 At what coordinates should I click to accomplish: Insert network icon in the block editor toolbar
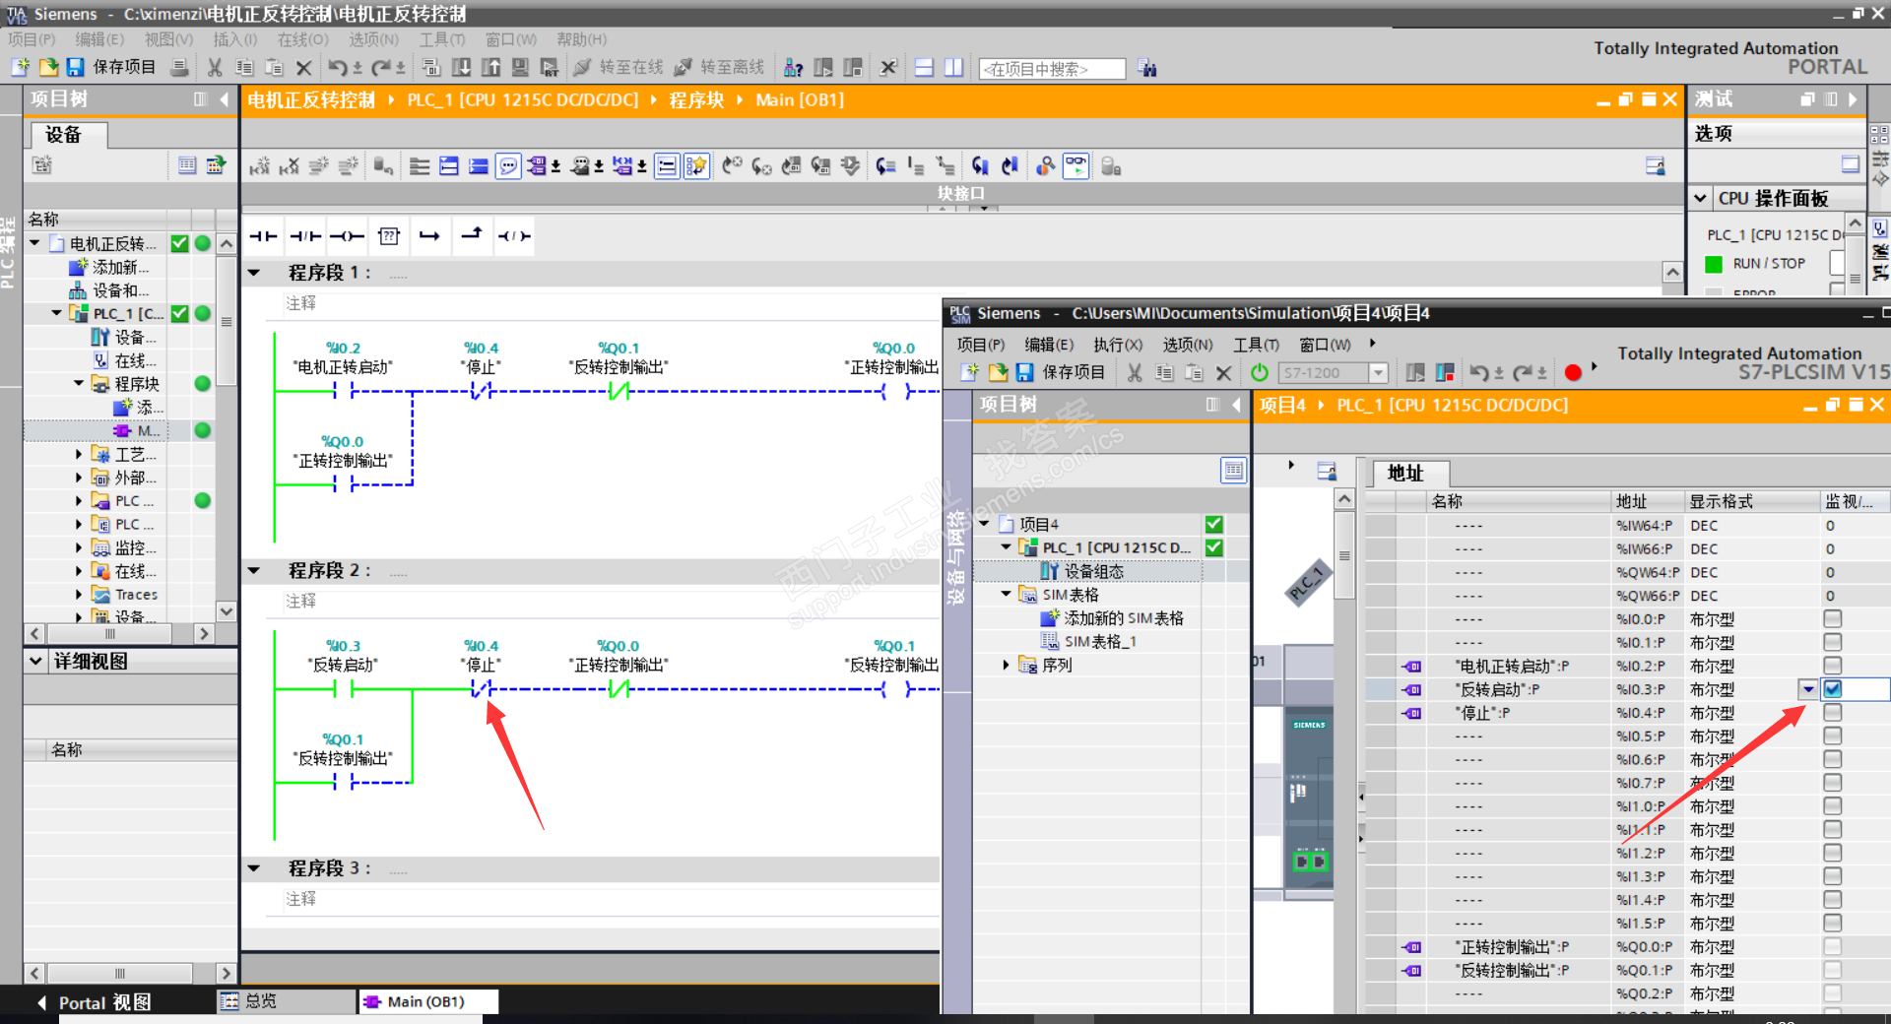[x=259, y=166]
